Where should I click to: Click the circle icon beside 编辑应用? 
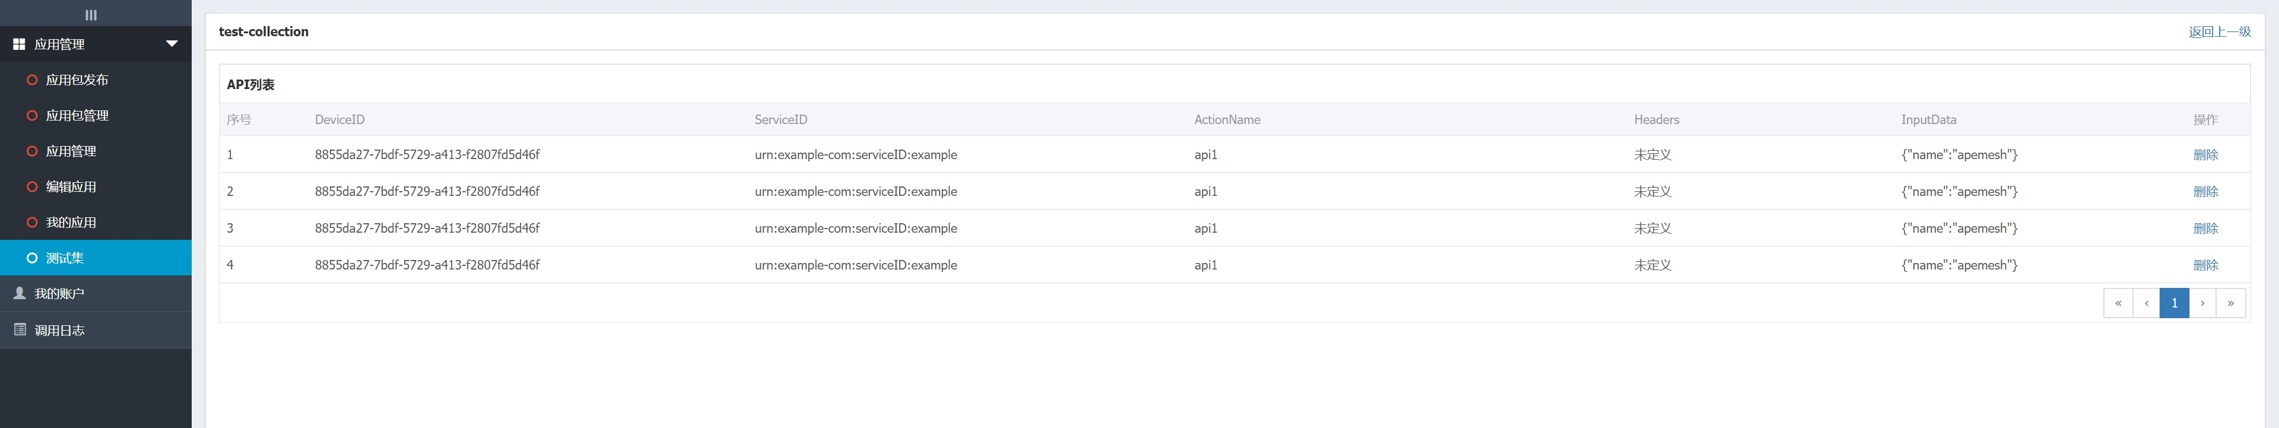click(x=32, y=186)
